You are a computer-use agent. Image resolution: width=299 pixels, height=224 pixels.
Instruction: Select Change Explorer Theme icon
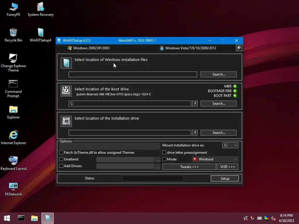point(13,63)
